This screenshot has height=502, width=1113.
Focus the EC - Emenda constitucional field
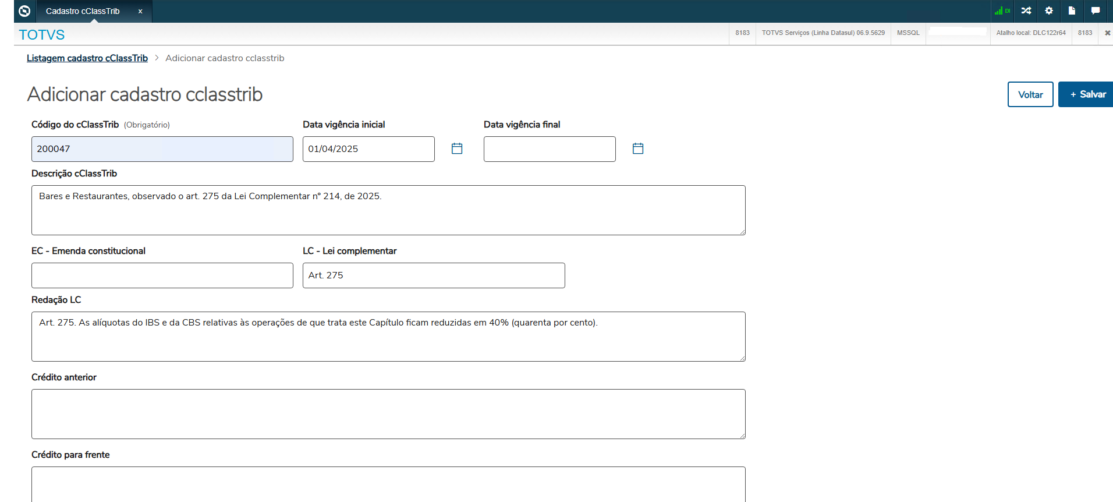tap(162, 275)
